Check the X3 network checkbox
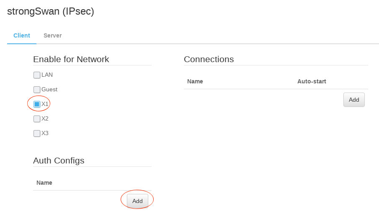Screen dimensions: 379x216 (37, 133)
